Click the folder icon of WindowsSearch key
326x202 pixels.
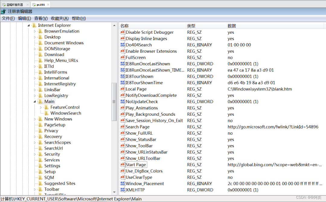(x=46, y=113)
